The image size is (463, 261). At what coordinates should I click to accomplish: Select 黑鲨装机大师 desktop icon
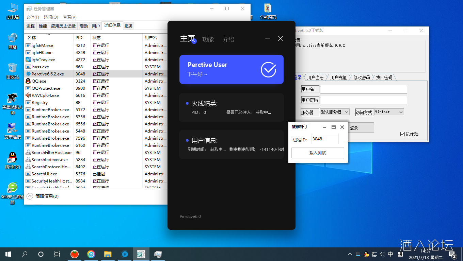coord(13,104)
